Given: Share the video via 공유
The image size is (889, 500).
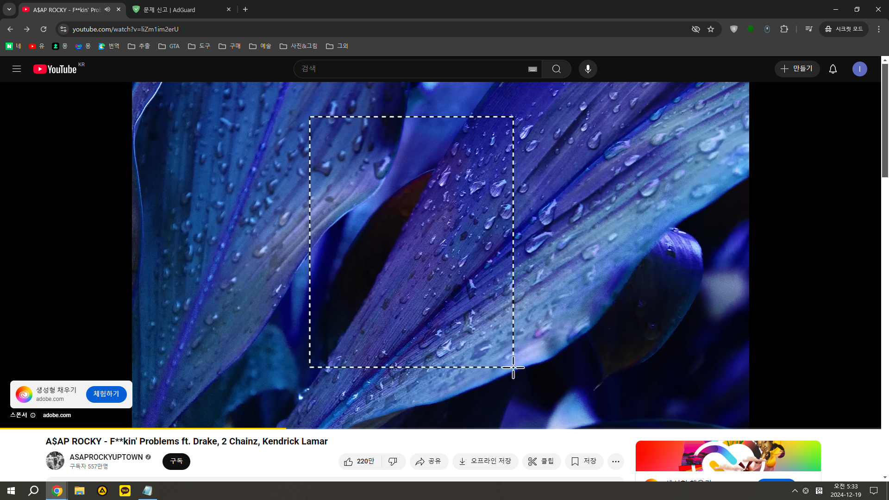Looking at the screenshot, I should coord(429,462).
